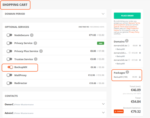
Task: Click the Redirector price €19.00
Action: [x=92, y=83]
